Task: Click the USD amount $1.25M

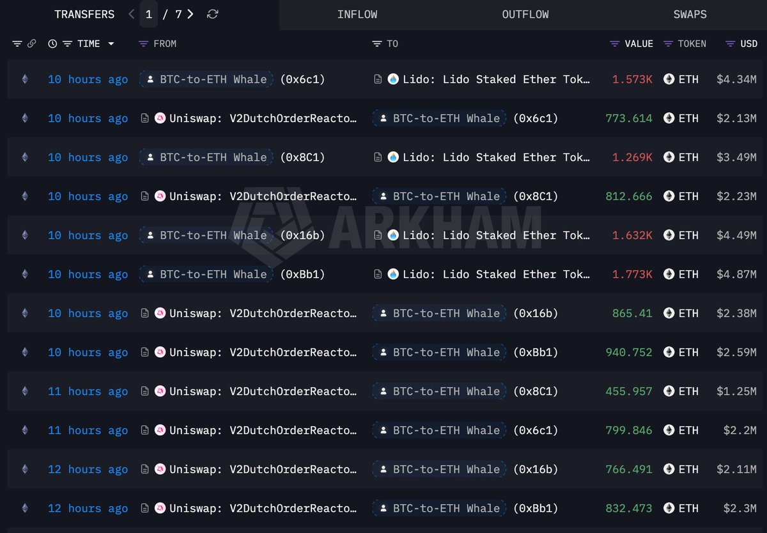Action: pyautogui.click(x=736, y=391)
